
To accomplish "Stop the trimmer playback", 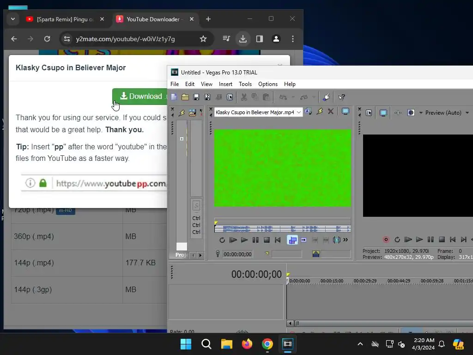I will pos(267,240).
